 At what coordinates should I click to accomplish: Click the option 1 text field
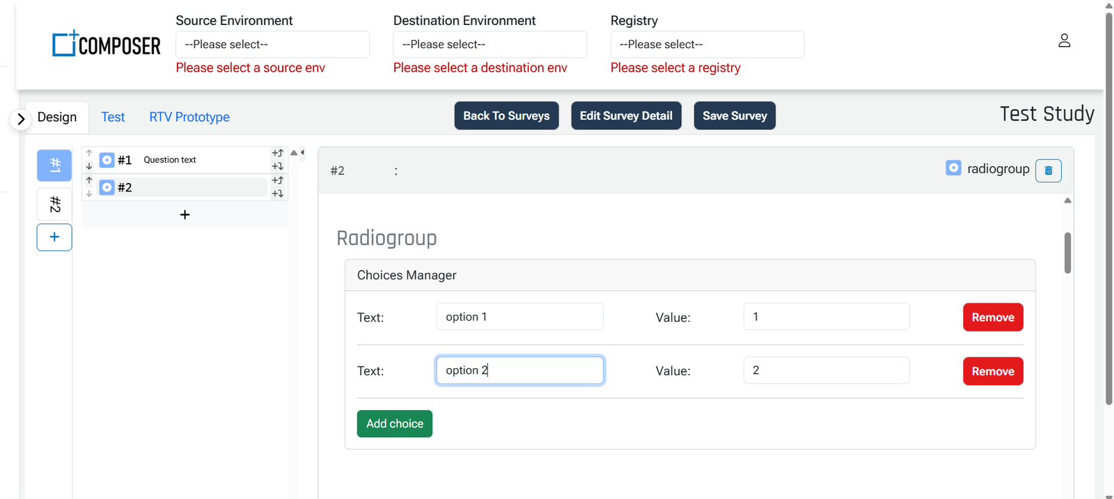coord(519,317)
